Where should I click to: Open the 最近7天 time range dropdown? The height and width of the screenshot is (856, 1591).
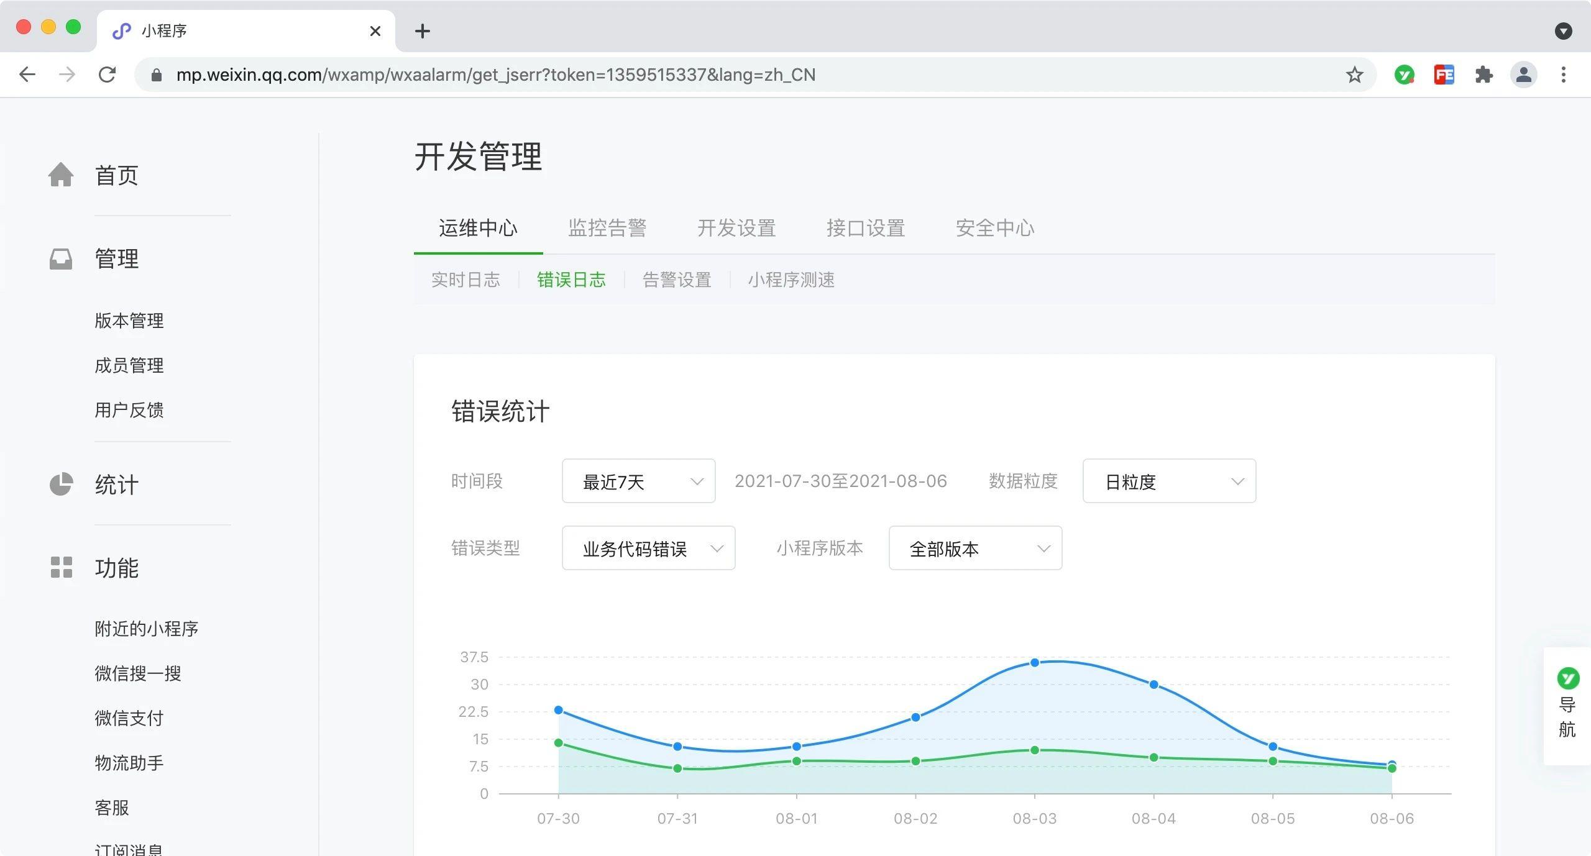click(638, 481)
